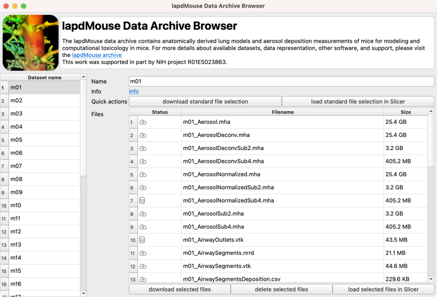Click database icon for m01_AirwayOutlets.vtk

[x=142, y=240]
